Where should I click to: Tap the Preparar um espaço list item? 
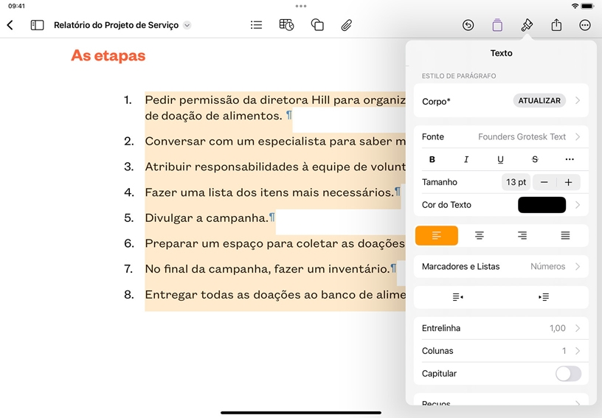275,243
